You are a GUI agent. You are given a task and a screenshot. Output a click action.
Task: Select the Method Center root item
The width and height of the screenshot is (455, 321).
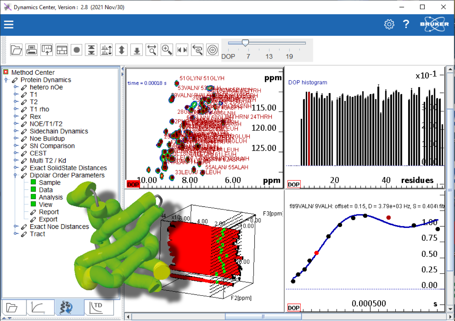pyautogui.click(x=33, y=72)
